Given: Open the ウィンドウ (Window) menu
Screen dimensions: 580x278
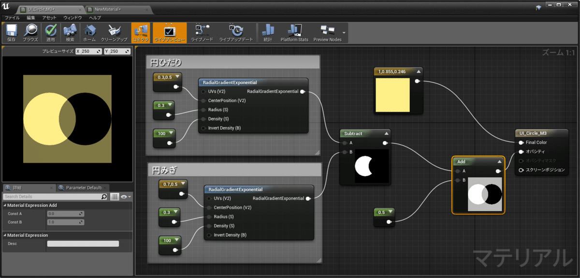Looking at the screenshot, I should click(72, 17).
